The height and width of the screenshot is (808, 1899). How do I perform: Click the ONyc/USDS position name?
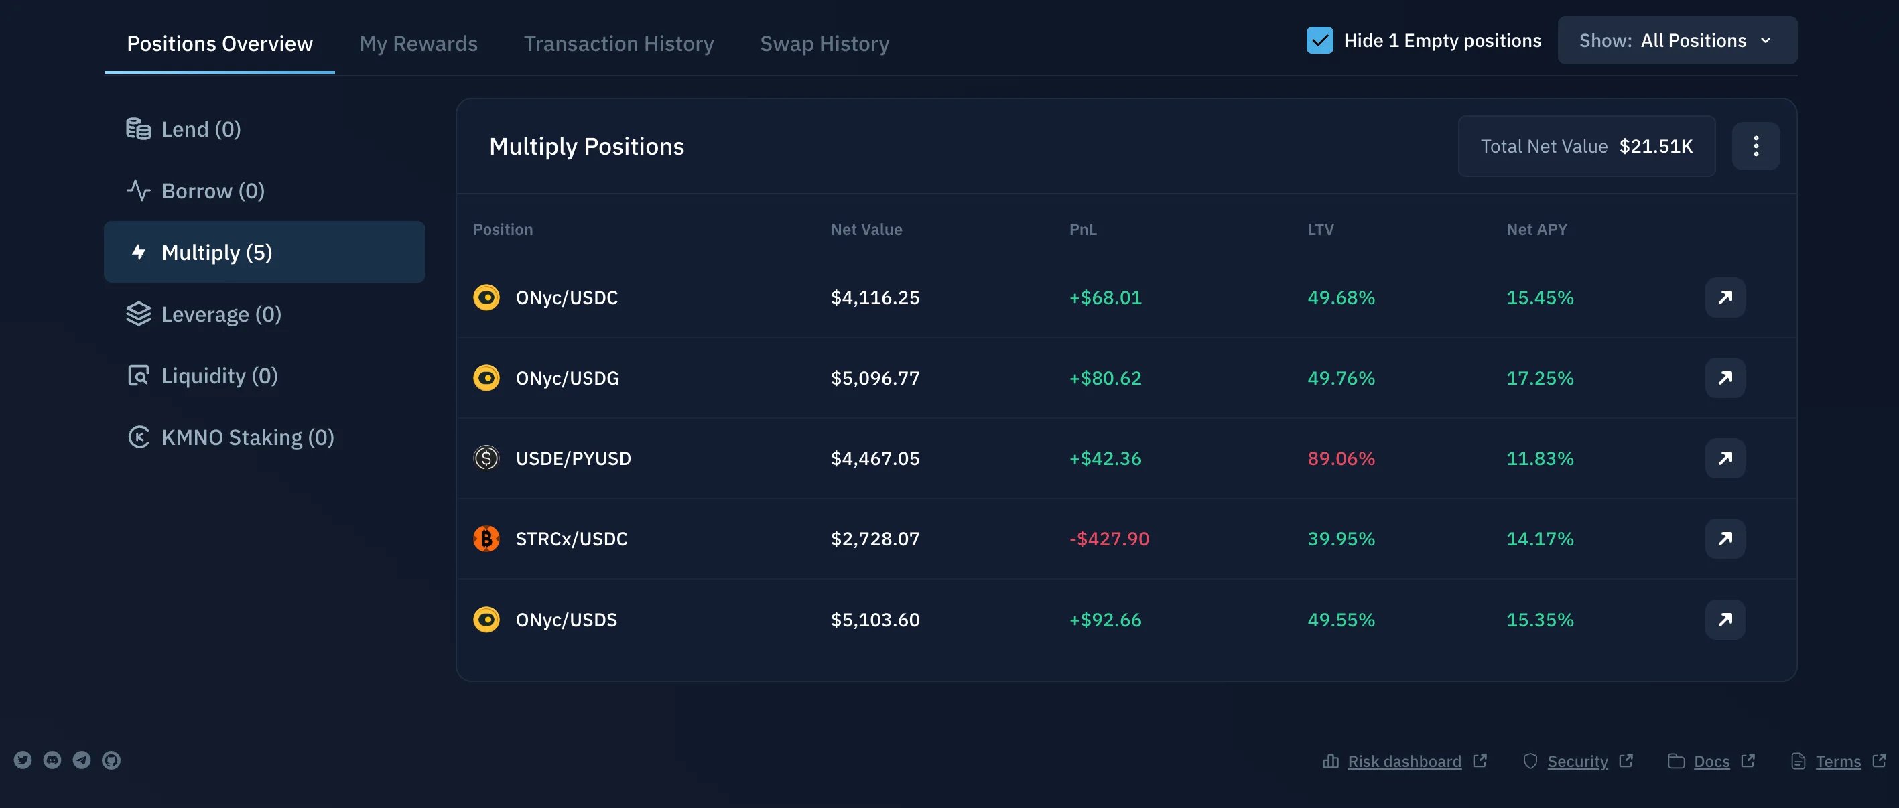pos(566,619)
